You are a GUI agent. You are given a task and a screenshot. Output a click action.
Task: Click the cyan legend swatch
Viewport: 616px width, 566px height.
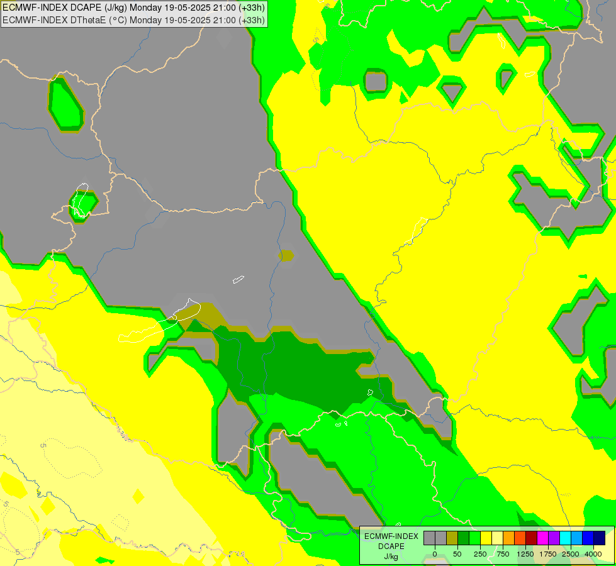coord(565,538)
